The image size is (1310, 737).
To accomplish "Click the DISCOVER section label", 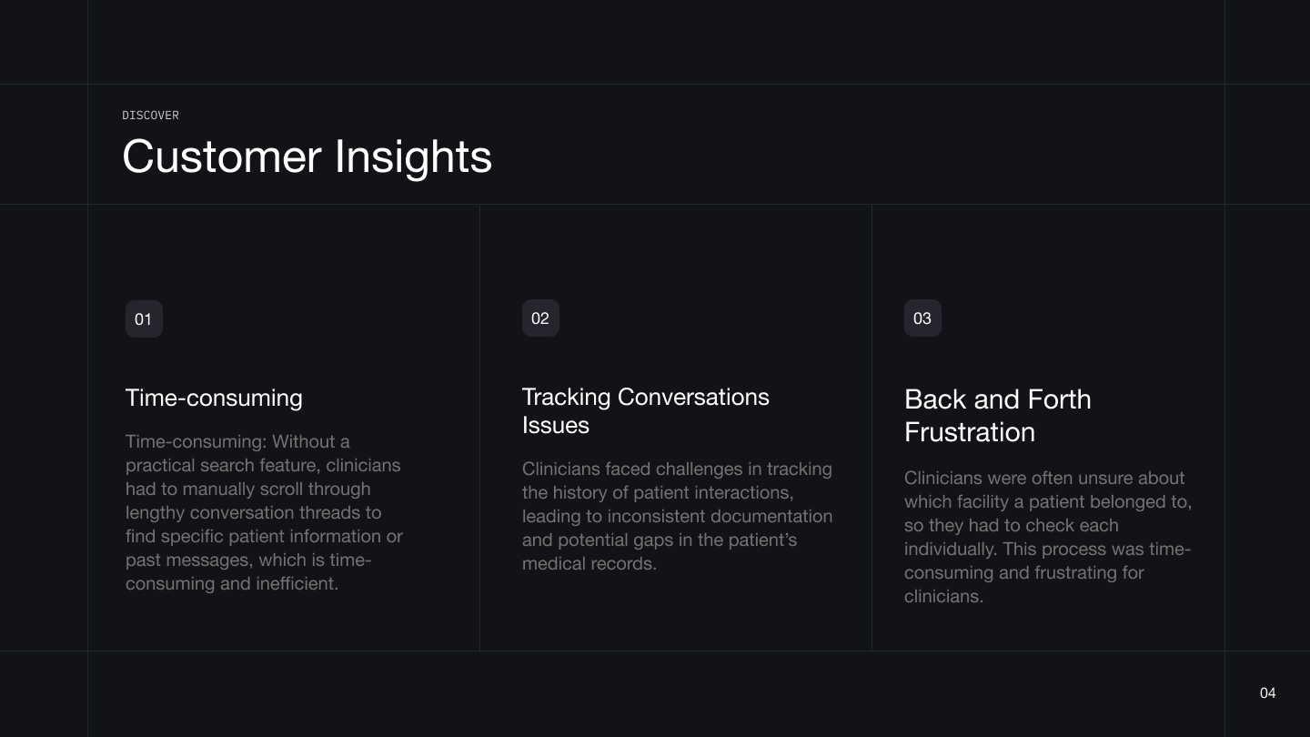I will coord(150,116).
